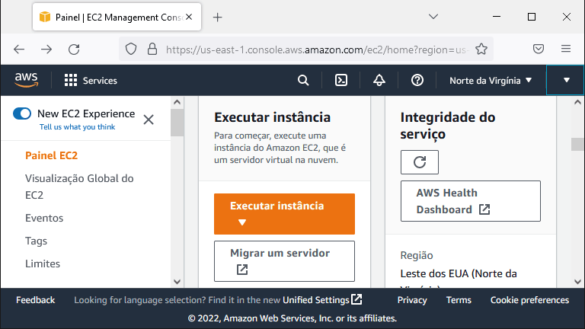This screenshot has width=585, height=329.
Task: Launch the CloudShell terminal icon
Action: click(341, 80)
